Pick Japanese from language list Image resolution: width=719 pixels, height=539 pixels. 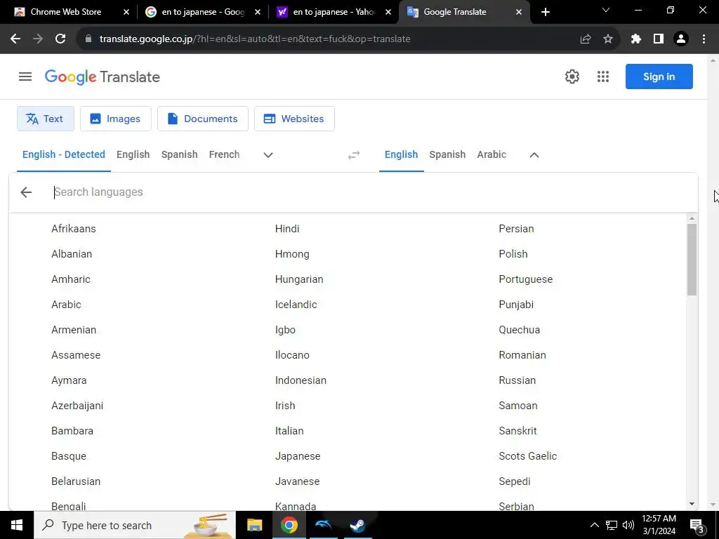(x=298, y=456)
